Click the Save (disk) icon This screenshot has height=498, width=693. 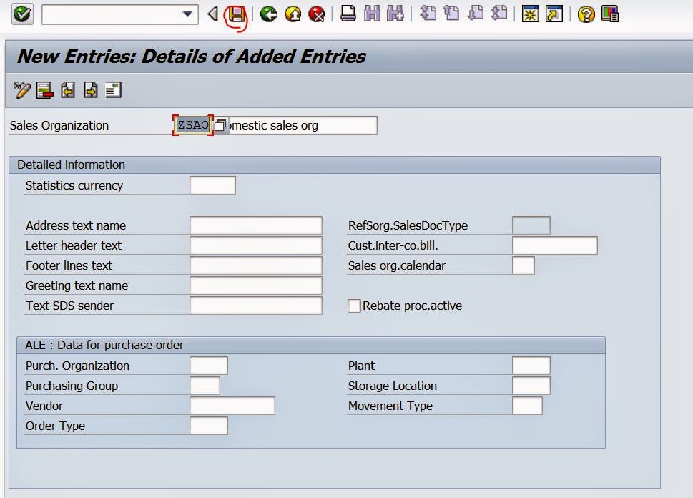(x=238, y=13)
